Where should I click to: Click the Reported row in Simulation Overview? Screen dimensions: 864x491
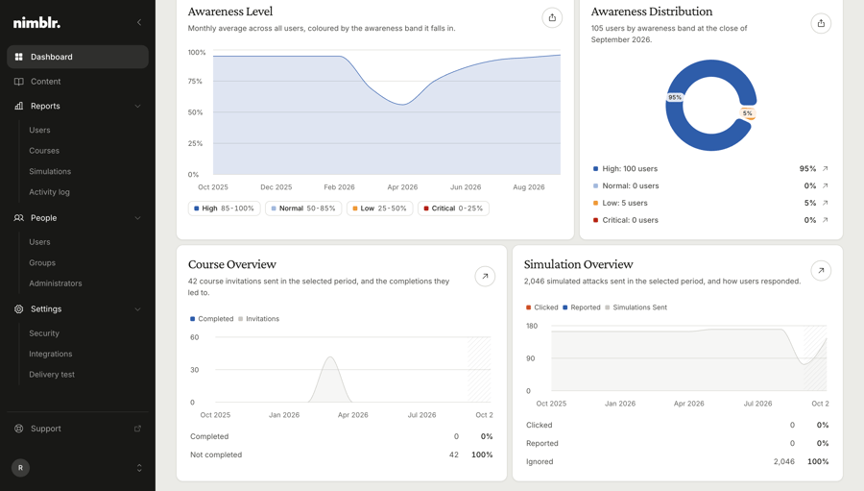(677, 444)
